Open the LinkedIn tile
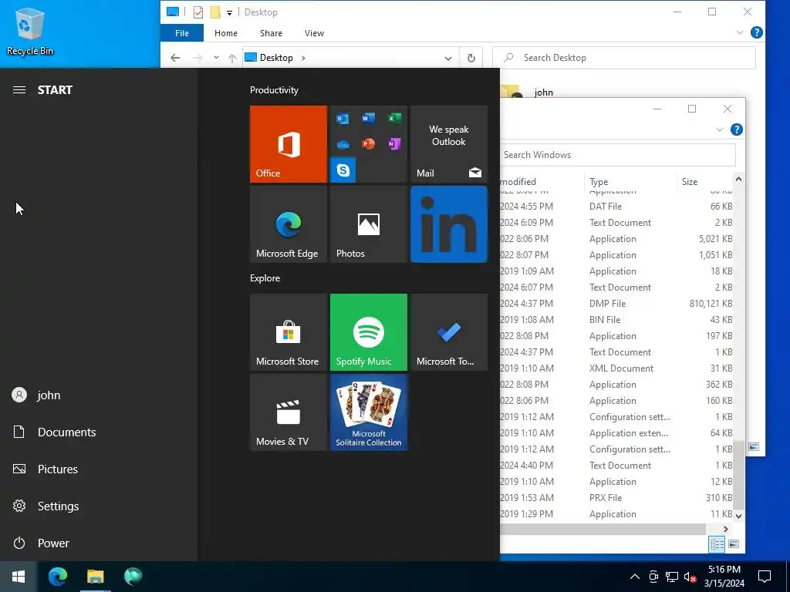The image size is (790, 592). [449, 224]
